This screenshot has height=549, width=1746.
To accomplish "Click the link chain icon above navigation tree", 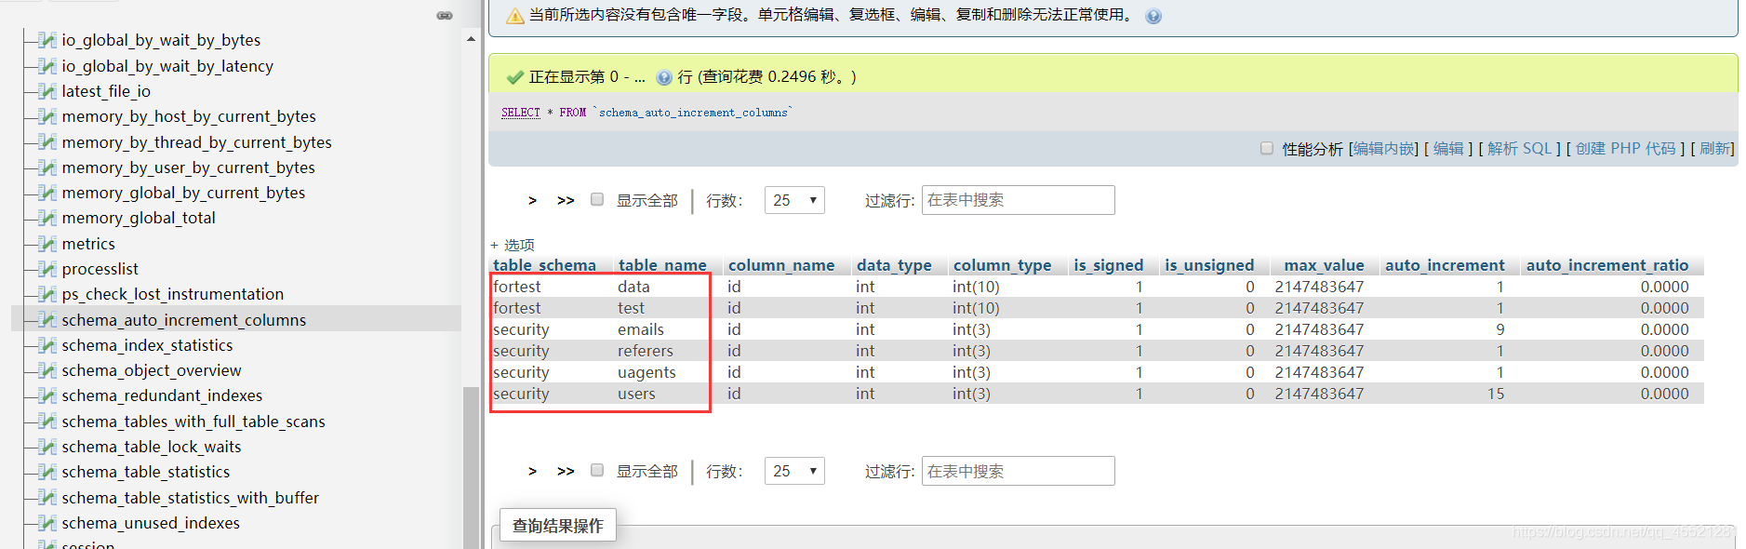I will click(445, 15).
